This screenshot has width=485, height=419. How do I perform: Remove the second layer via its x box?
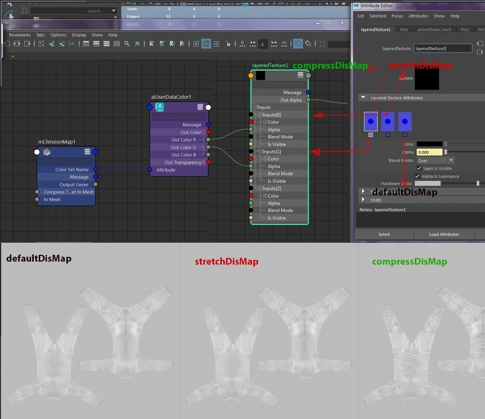[x=388, y=135]
